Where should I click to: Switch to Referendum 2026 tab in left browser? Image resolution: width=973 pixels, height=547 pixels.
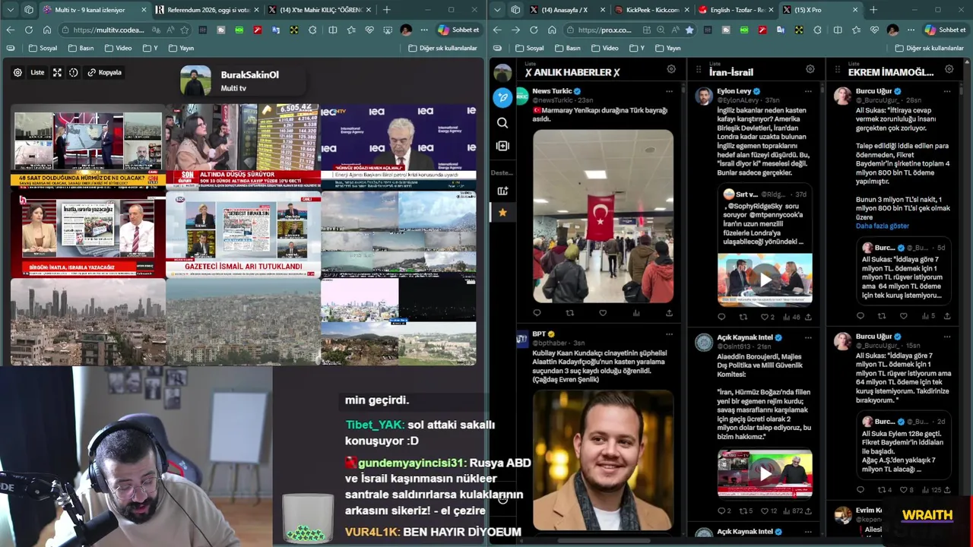point(207,10)
